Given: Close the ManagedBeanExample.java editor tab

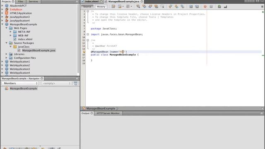Looking at the screenshot, I should click(x=142, y=2).
